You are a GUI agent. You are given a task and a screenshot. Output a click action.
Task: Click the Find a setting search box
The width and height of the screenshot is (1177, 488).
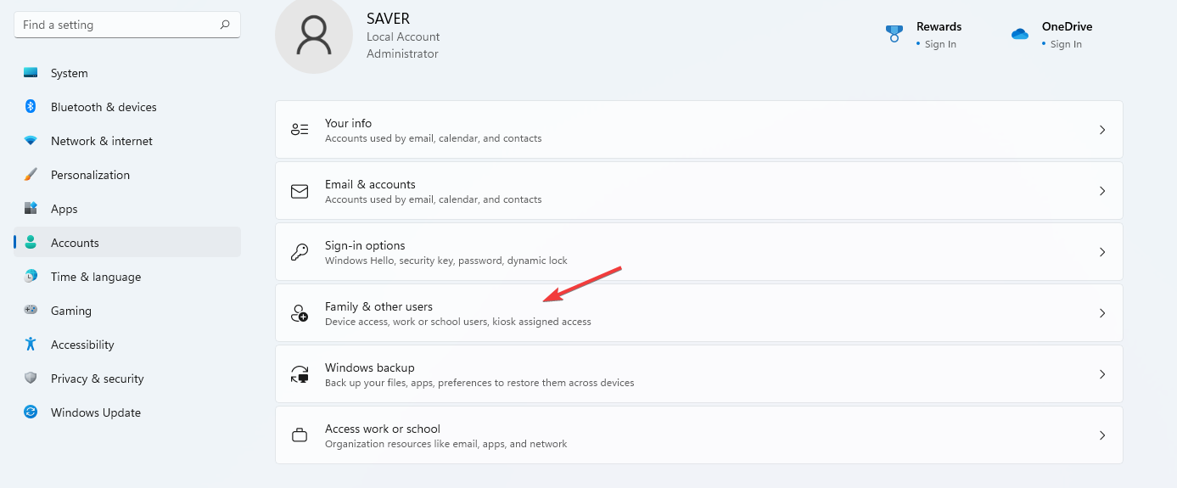point(119,25)
